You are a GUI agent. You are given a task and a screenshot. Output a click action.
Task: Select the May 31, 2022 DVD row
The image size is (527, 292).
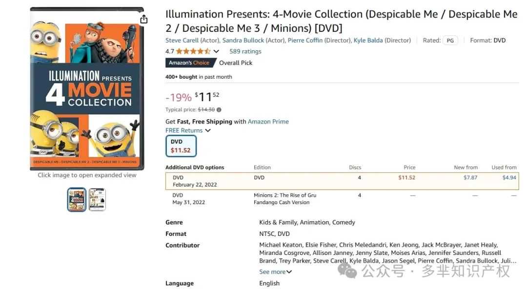(342, 199)
